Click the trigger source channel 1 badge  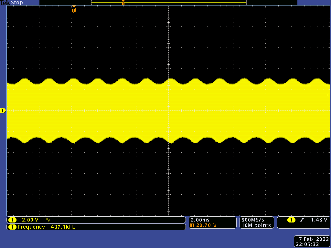click(x=291, y=220)
